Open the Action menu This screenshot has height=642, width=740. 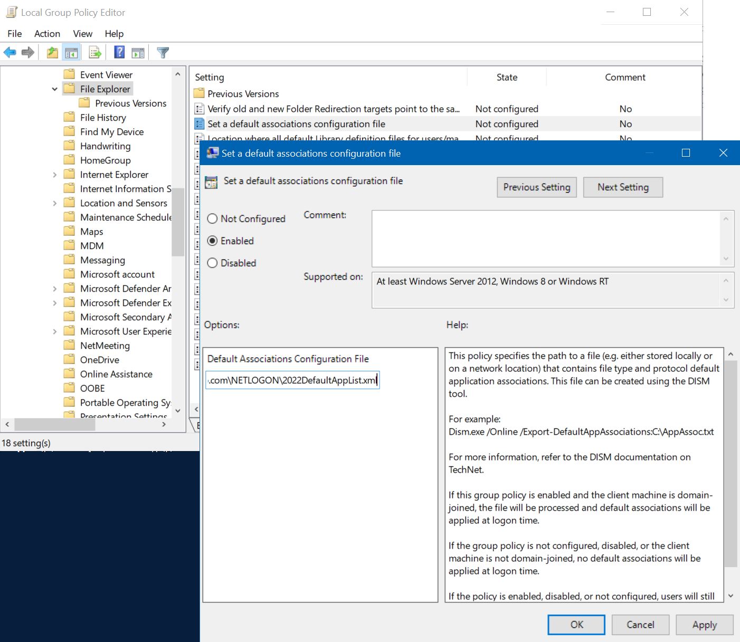pyautogui.click(x=47, y=33)
